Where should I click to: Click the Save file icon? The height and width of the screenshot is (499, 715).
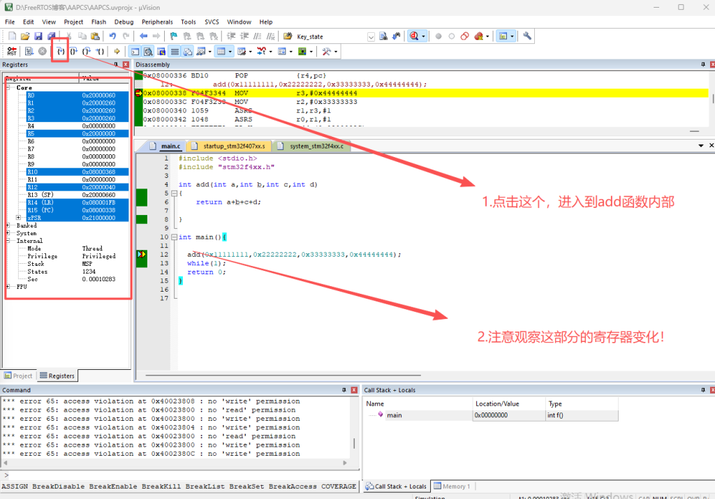[38, 36]
